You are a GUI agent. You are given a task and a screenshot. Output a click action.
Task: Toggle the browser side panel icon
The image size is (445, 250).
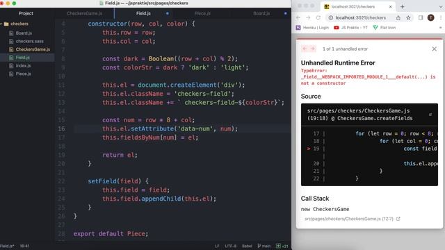421,17
